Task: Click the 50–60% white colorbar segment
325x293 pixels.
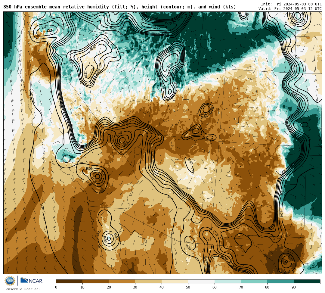Action: [x=201, y=281]
